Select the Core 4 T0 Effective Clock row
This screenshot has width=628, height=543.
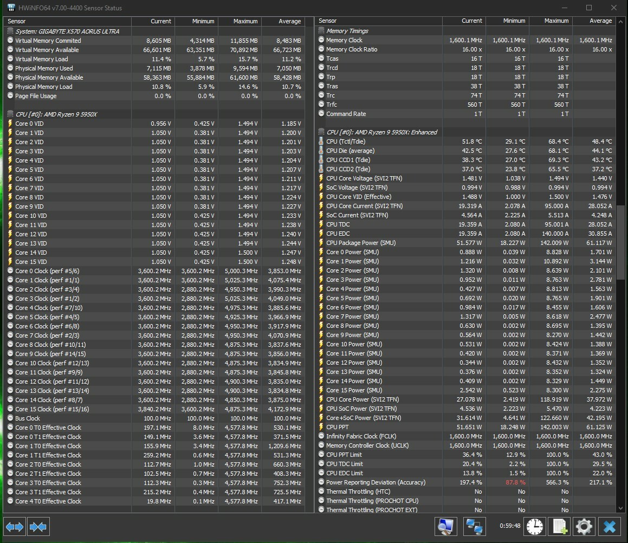click(154, 501)
